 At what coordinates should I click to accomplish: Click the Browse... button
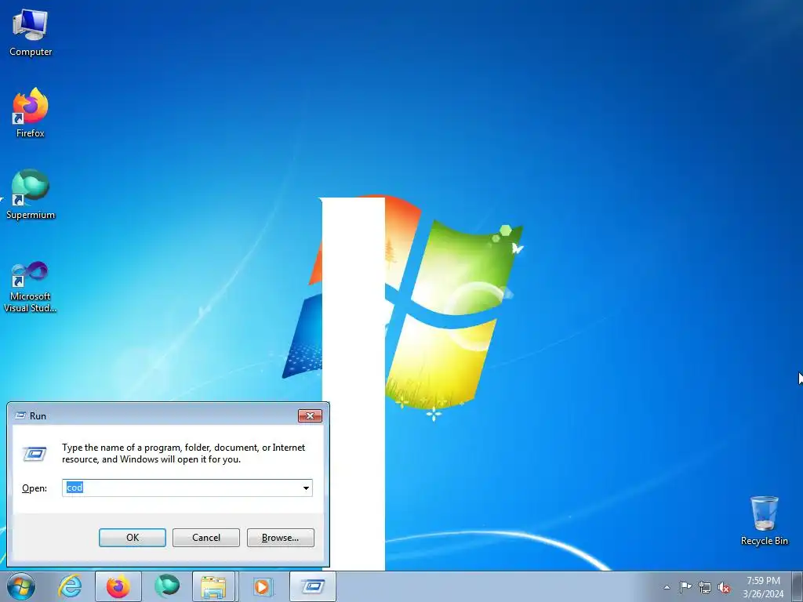[280, 538]
